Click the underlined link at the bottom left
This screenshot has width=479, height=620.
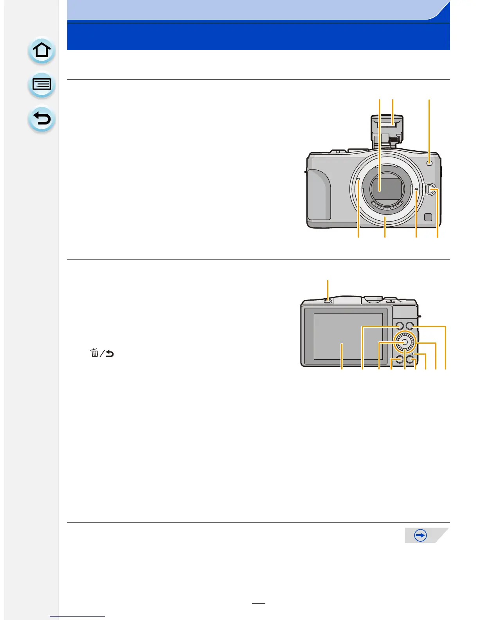[77, 616]
